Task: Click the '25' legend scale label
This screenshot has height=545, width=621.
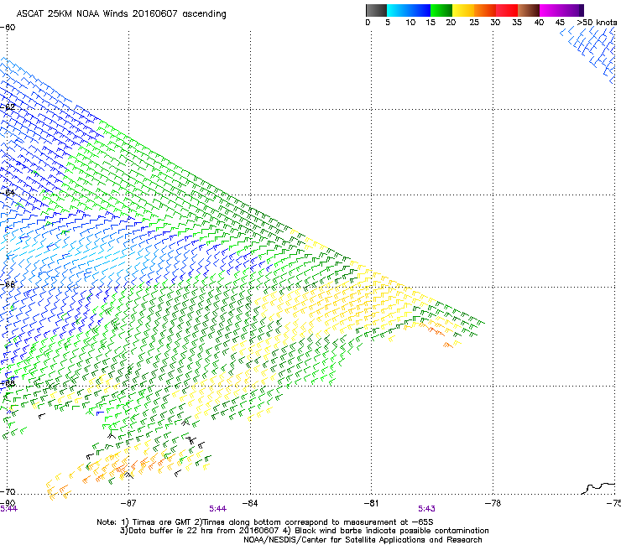Action: pyautogui.click(x=474, y=23)
